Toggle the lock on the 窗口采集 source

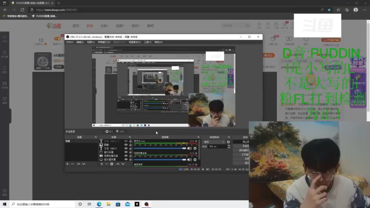click(130, 152)
